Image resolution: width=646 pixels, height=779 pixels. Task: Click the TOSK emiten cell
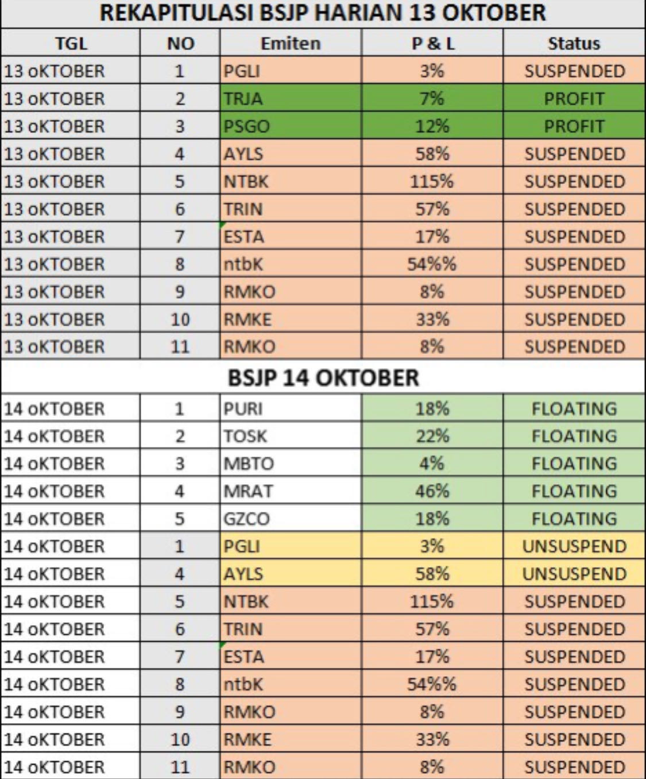coord(291,436)
